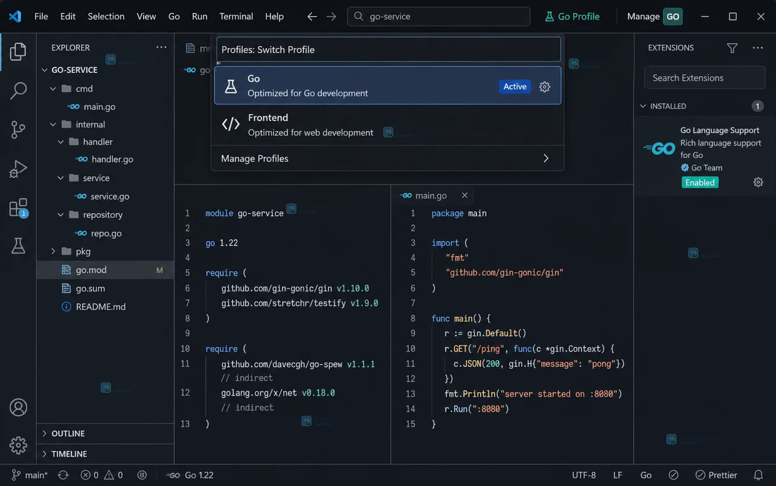Click the Enabled badge on Go extension
This screenshot has height=486, width=776.
point(700,182)
